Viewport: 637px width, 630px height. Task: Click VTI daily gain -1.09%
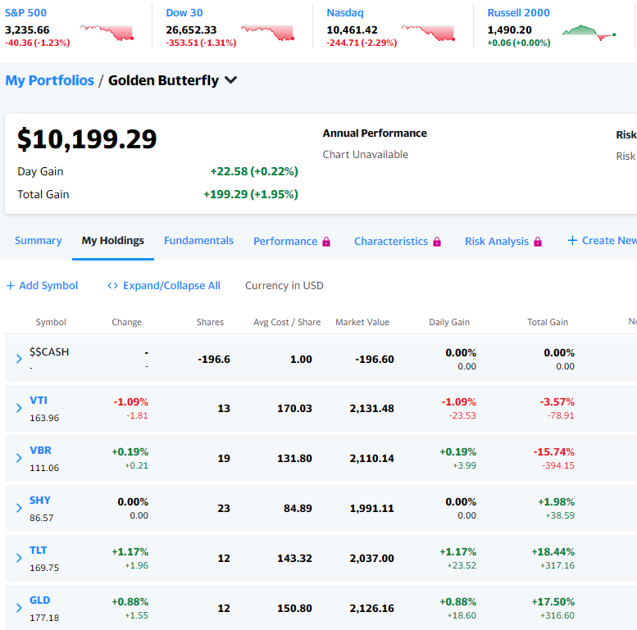point(458,402)
